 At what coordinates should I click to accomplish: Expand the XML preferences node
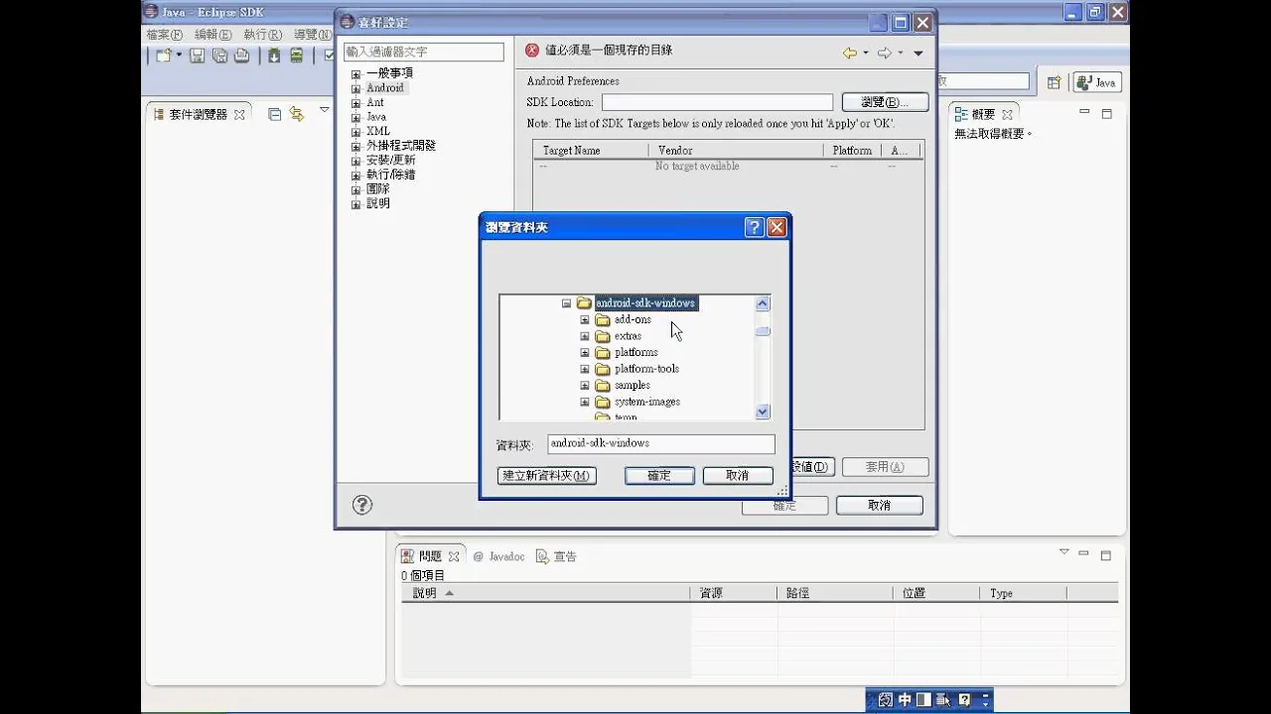pos(355,132)
